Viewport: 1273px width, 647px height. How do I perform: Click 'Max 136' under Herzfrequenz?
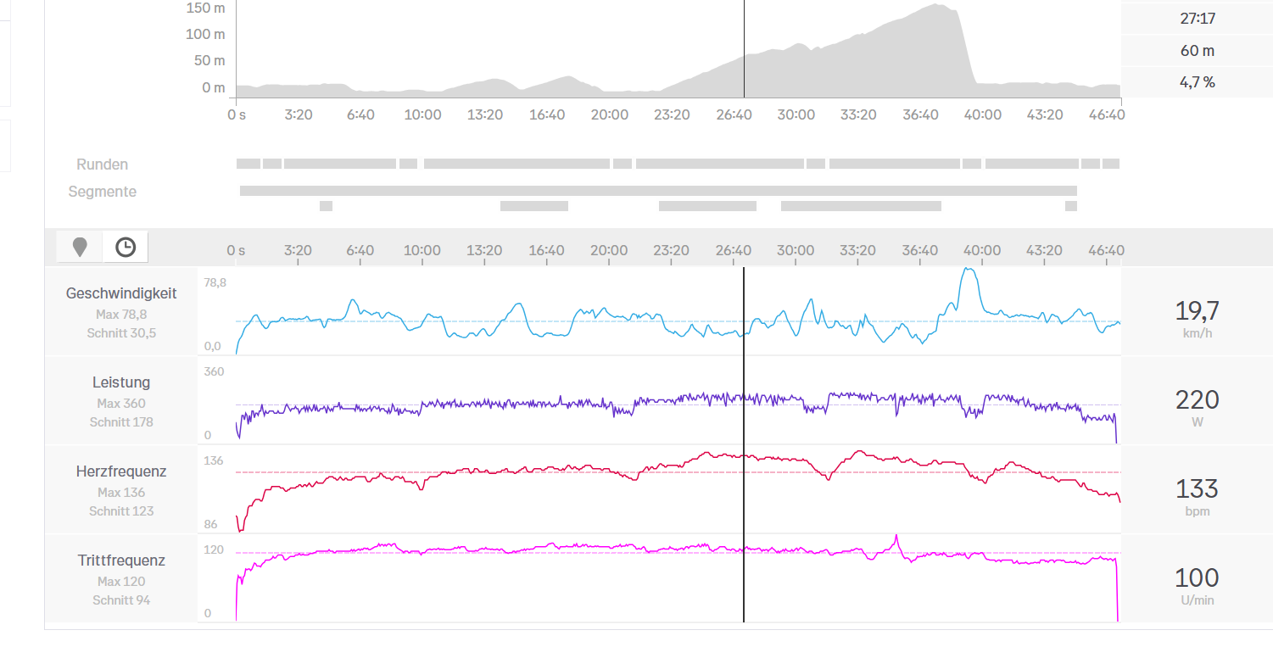121,493
